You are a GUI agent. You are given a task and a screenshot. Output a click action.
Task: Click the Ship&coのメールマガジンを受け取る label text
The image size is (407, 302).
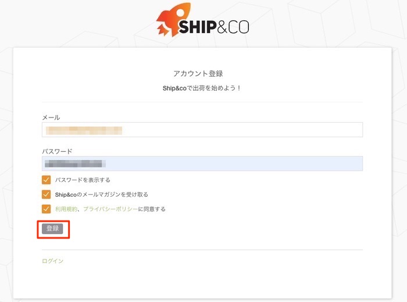pos(101,194)
